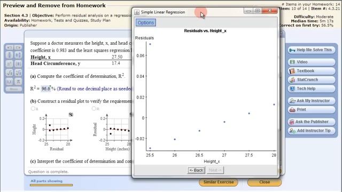This screenshot has width=342, height=192.
Task: Click the 'Height, x' row header
Action: point(41,57)
